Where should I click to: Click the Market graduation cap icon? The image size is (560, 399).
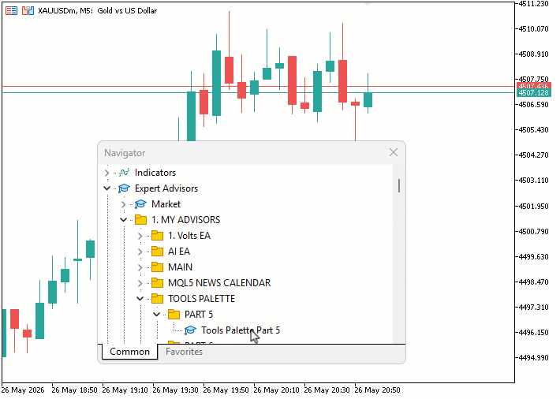tap(140, 204)
